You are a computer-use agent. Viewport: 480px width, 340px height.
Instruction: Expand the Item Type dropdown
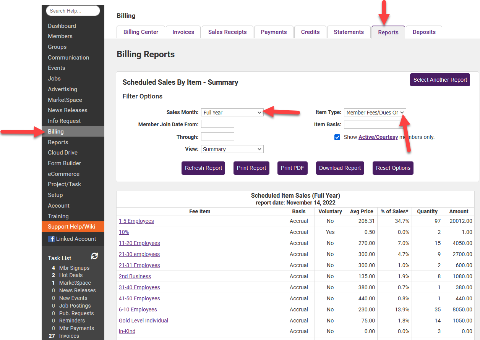pos(375,113)
